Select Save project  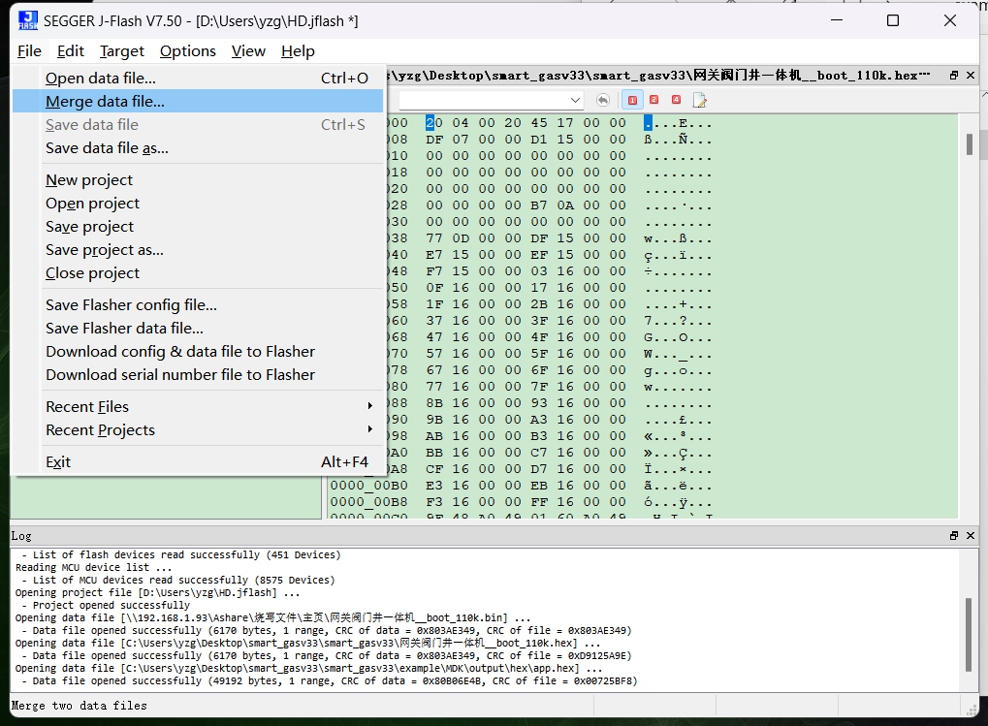[x=198, y=227]
